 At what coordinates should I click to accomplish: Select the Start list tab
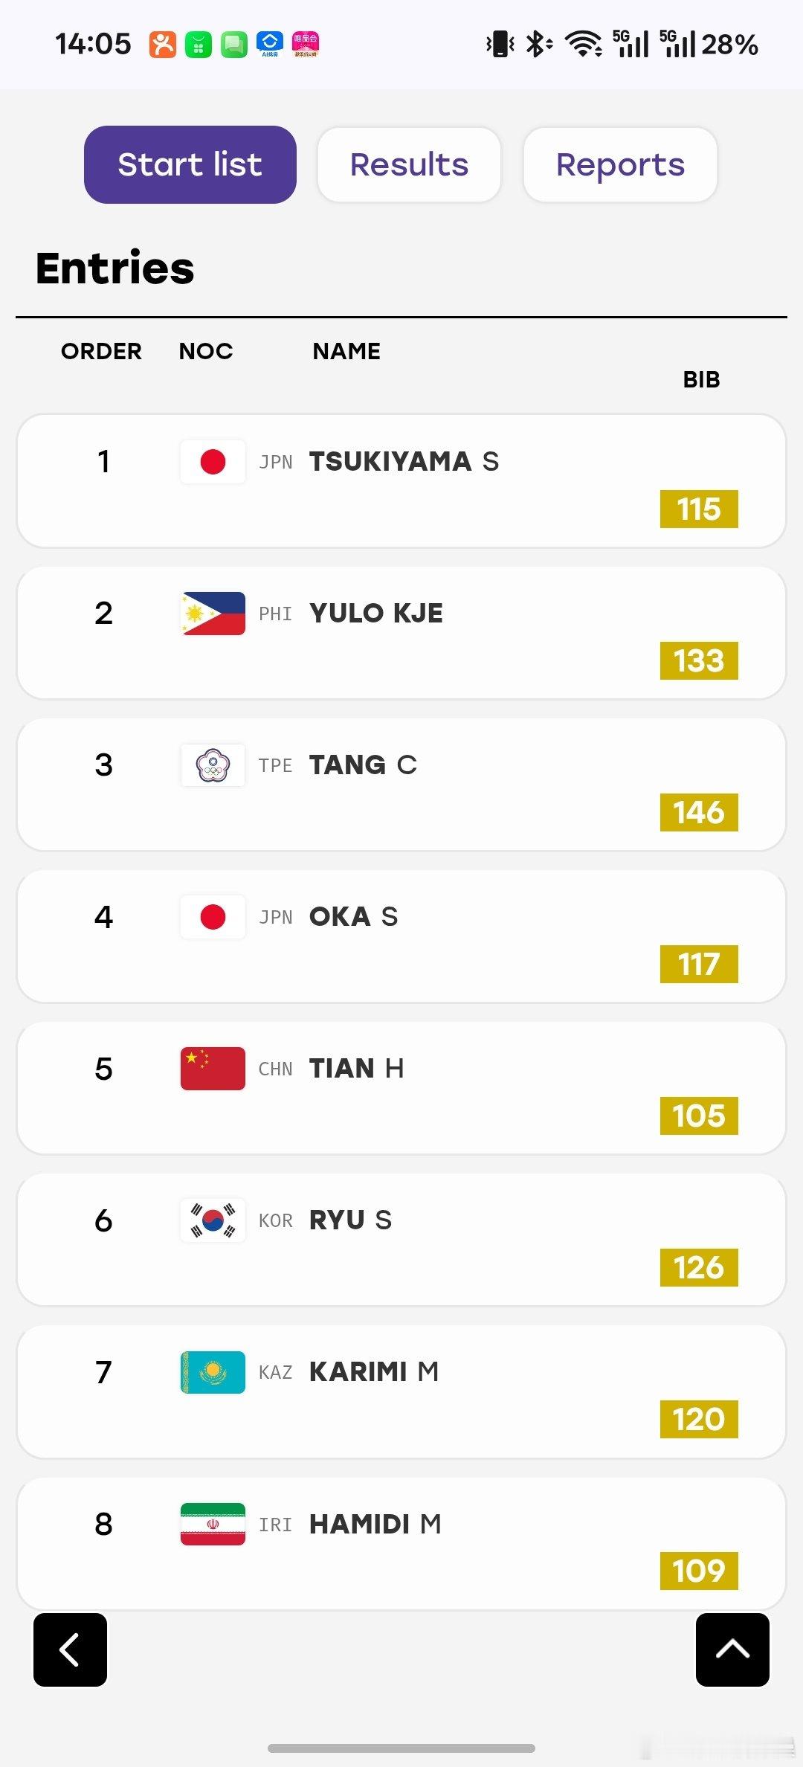[190, 164]
